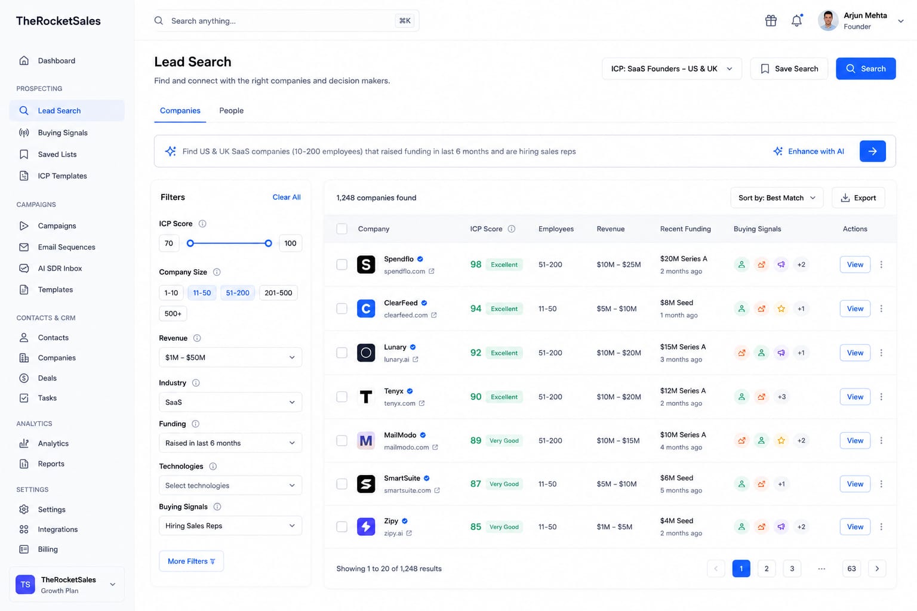Go to results page 63
917x611 pixels.
pyautogui.click(x=852, y=569)
